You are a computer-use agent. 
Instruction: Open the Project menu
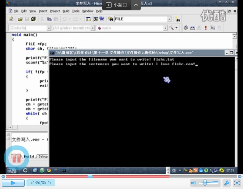point(55,11)
